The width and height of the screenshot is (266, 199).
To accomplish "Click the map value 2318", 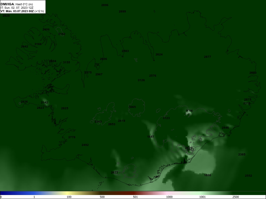I will coord(247,103).
